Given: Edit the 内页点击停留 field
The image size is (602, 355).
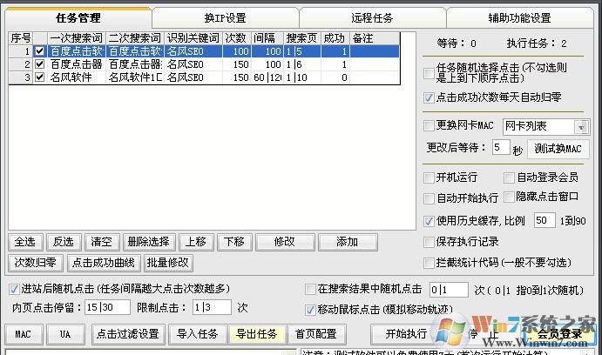Looking at the screenshot, I should point(107,307).
